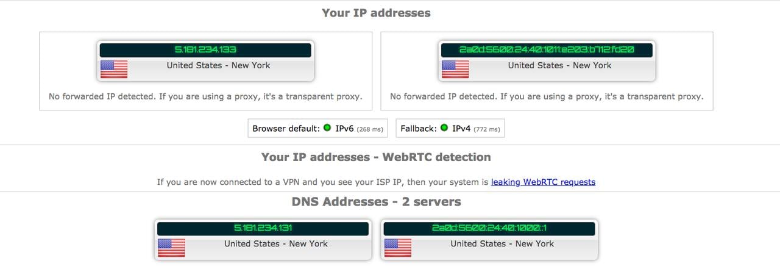The width and height of the screenshot is (780, 269).
Task: Click the No forwarded IP message under the IPv4 box
Action: [205, 96]
